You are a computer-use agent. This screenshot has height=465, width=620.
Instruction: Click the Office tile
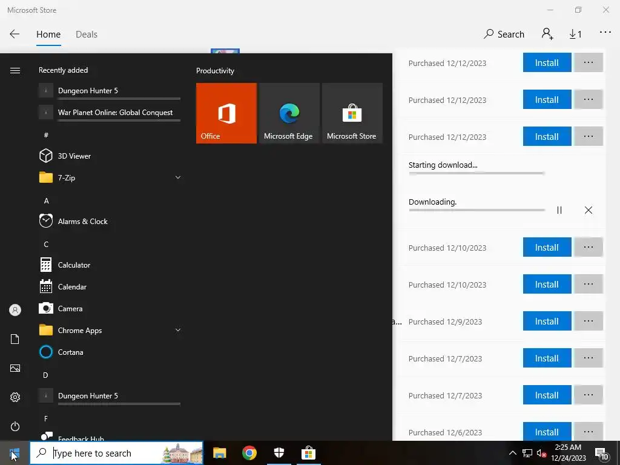[x=226, y=113]
